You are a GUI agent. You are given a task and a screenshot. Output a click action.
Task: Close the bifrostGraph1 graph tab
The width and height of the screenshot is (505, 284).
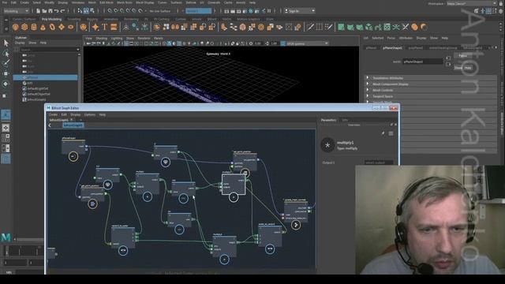[72, 120]
